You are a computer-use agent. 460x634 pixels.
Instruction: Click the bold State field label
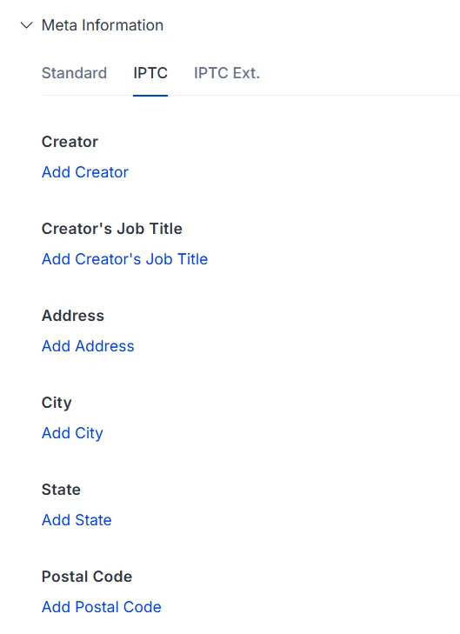(61, 490)
